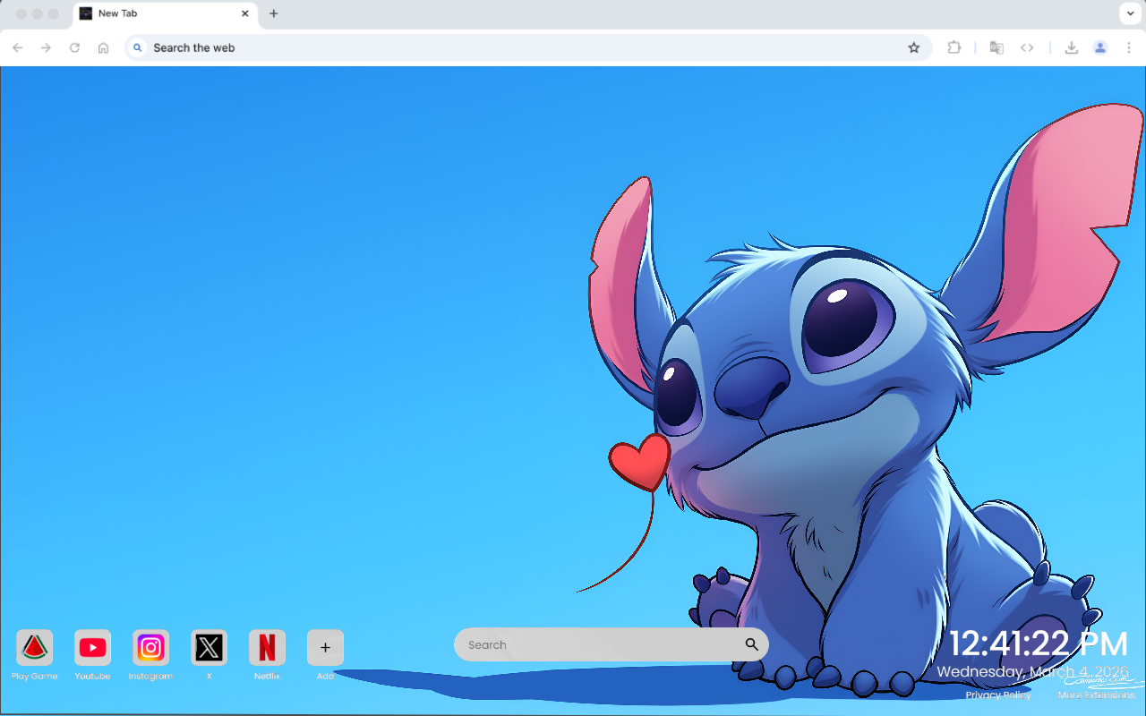This screenshot has width=1146, height=716.
Task: Open a new tab with plus button
Action: click(274, 13)
